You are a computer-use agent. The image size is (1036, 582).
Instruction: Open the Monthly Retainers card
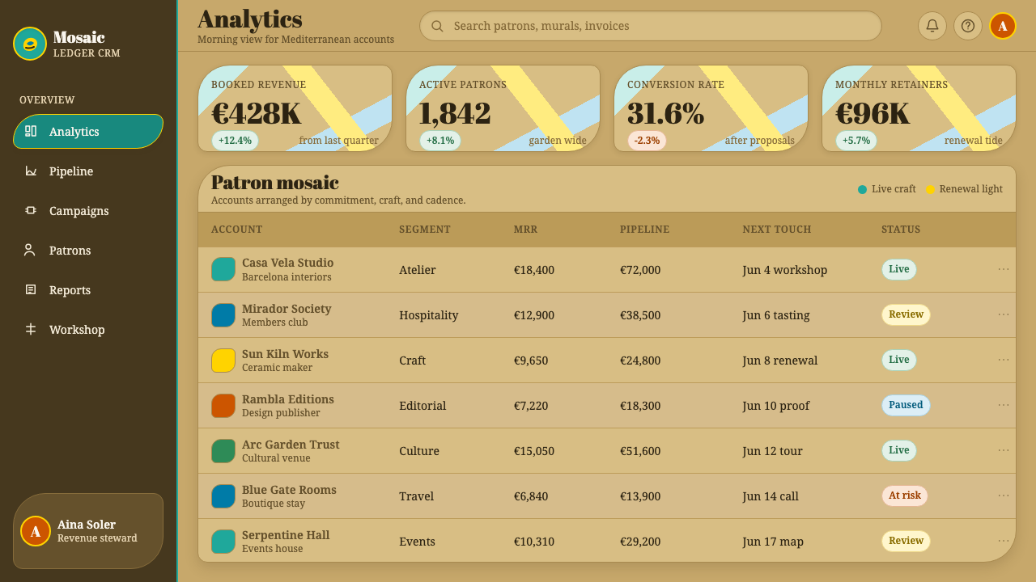point(919,108)
